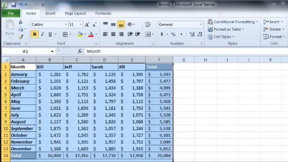Open Conditional Formatting menu

[x=233, y=22]
